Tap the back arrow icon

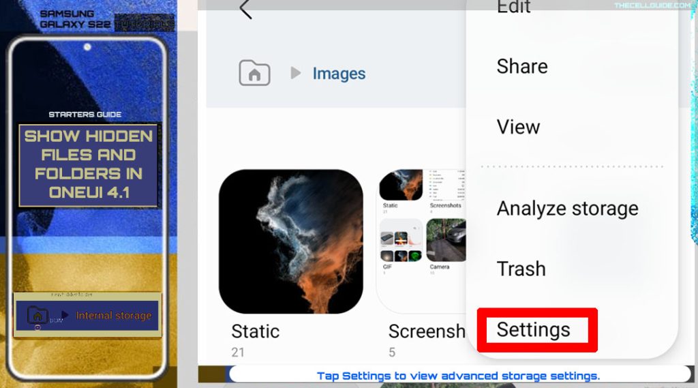click(x=245, y=9)
